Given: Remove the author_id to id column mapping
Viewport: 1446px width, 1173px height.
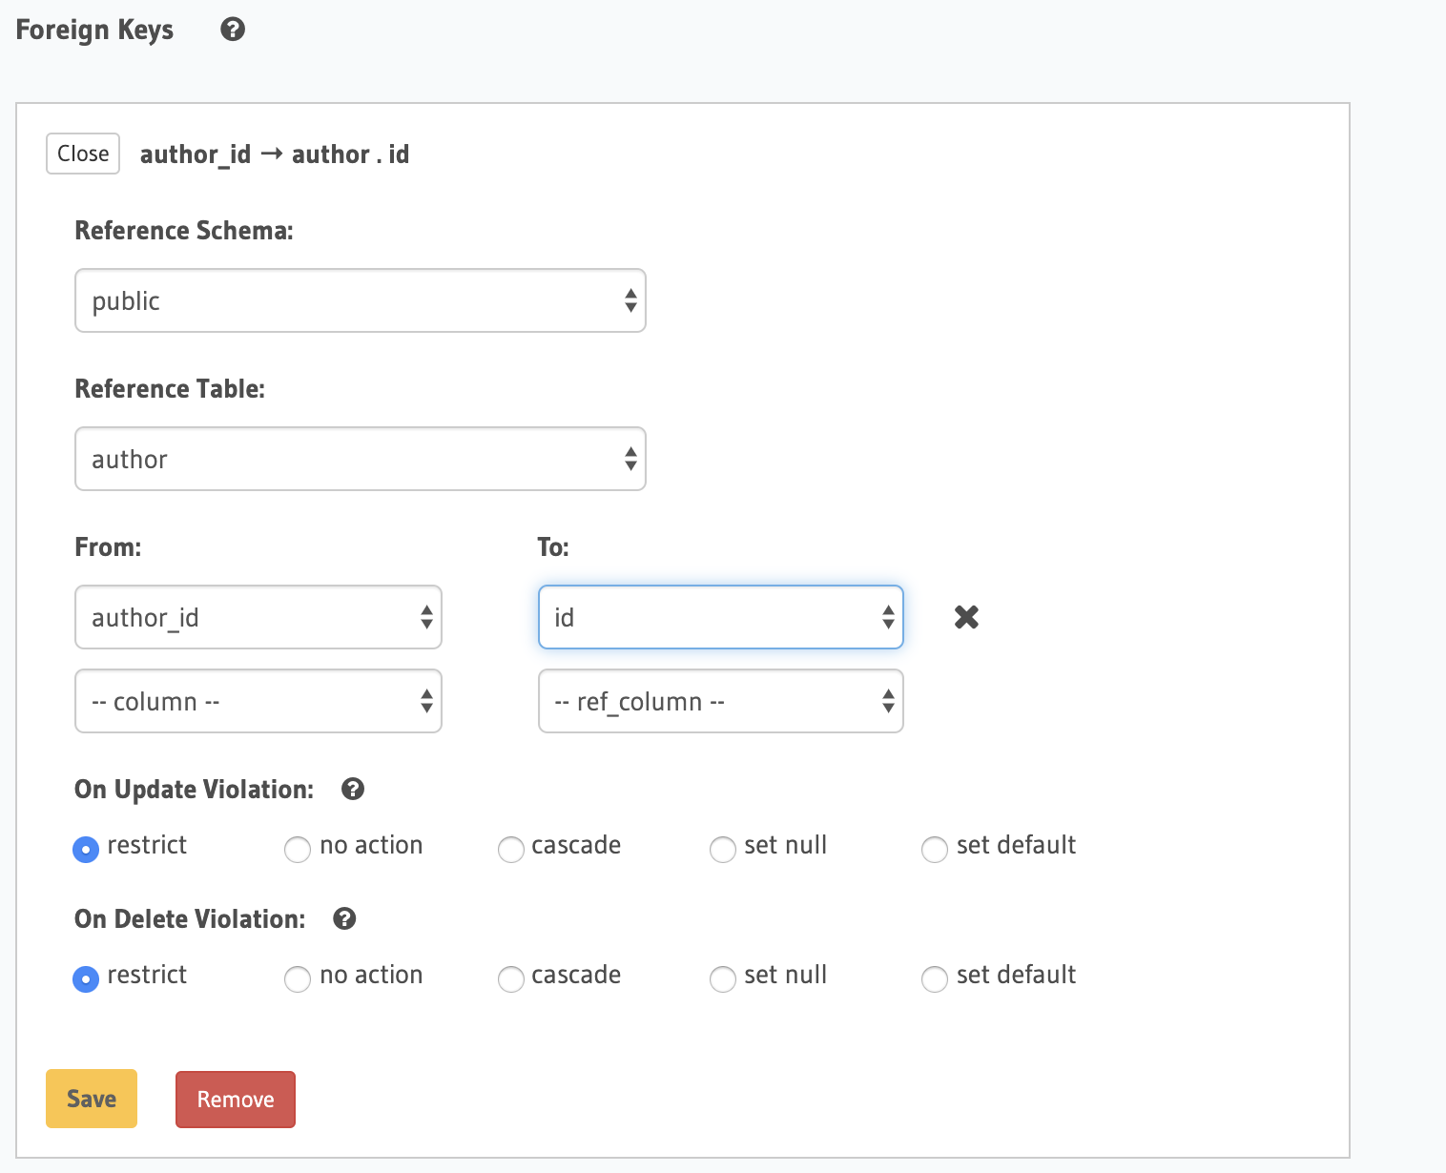Looking at the screenshot, I should [x=966, y=617].
